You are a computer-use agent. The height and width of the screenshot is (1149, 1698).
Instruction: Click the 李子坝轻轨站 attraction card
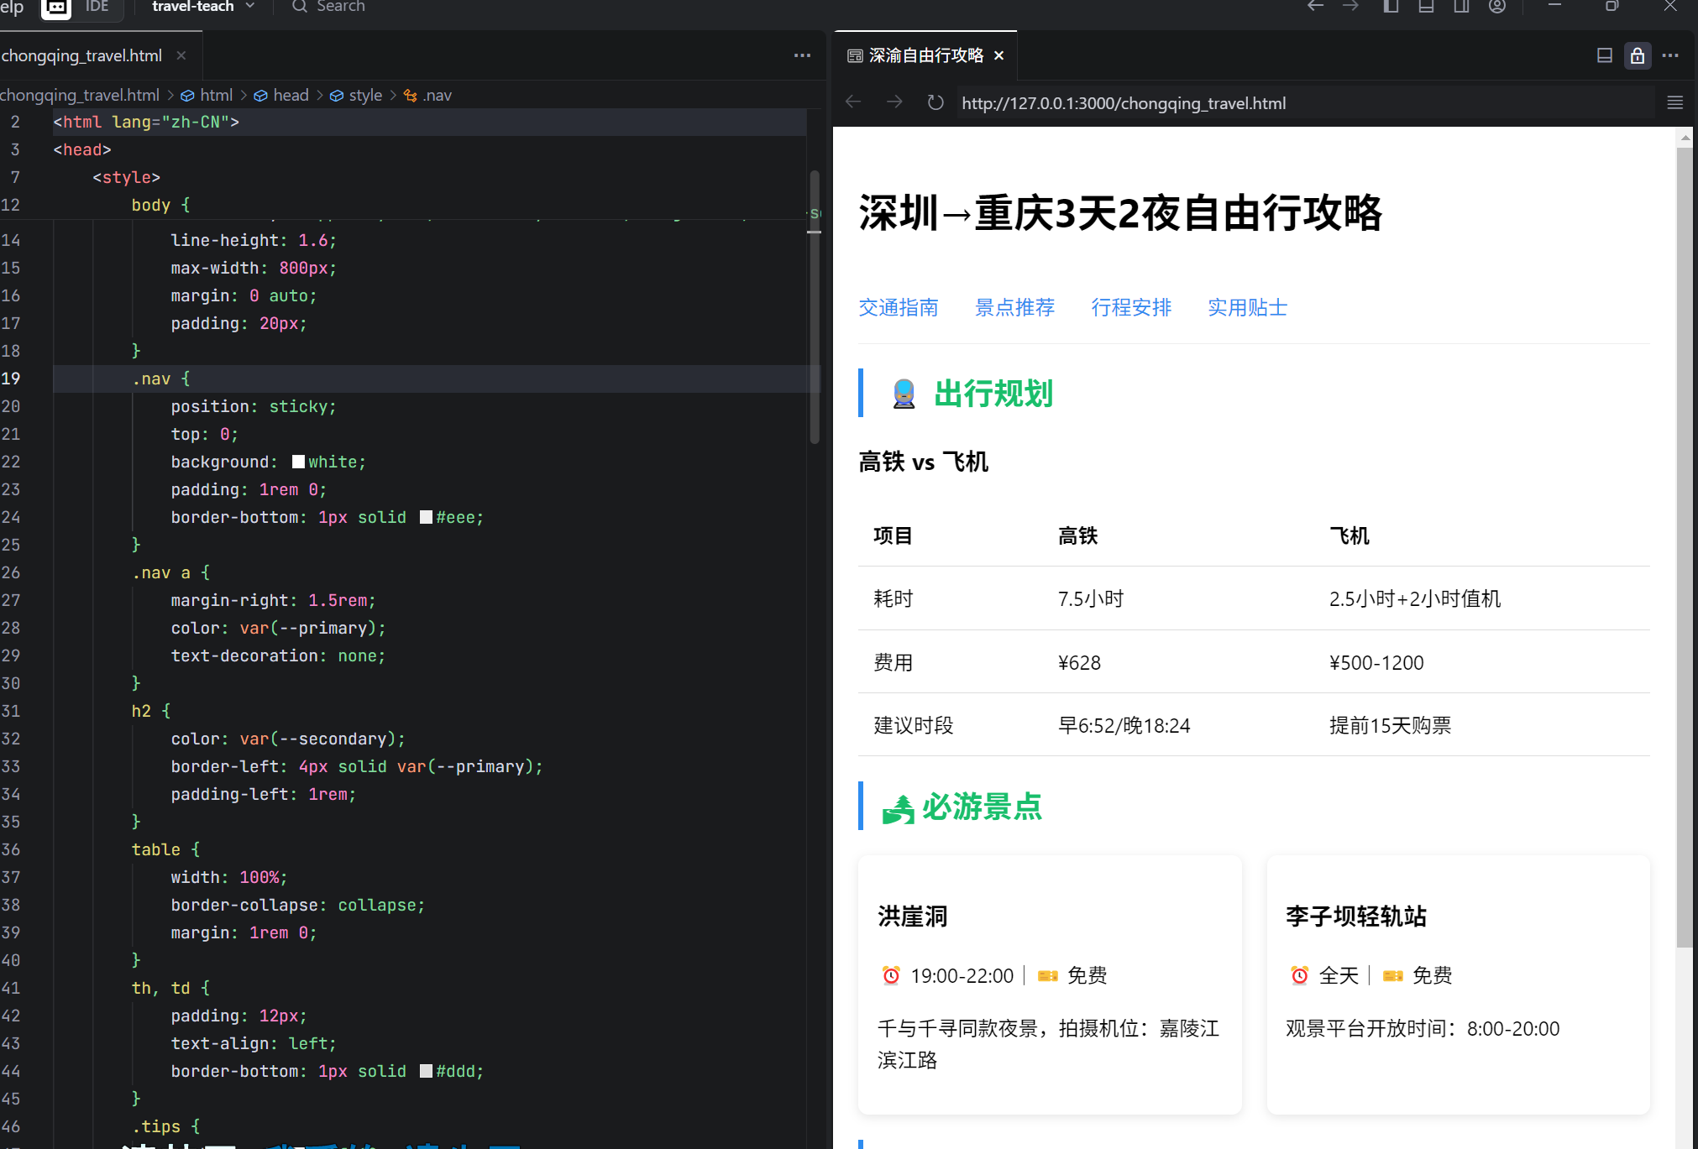tap(1458, 984)
